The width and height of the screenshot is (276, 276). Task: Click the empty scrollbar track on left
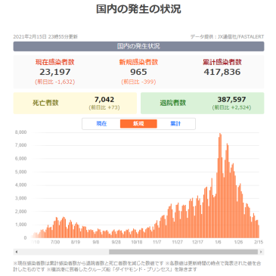point(64,252)
